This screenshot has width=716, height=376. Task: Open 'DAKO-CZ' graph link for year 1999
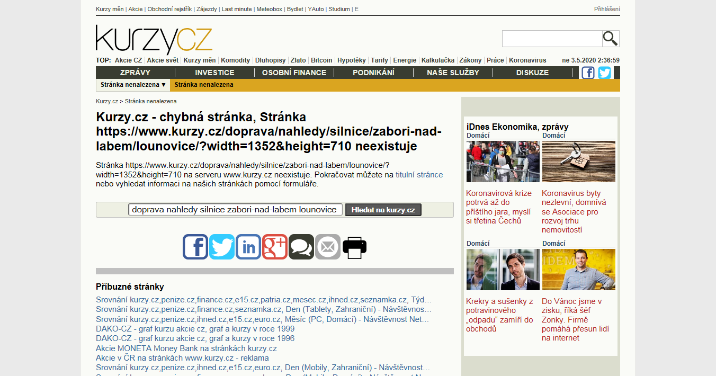(195, 329)
